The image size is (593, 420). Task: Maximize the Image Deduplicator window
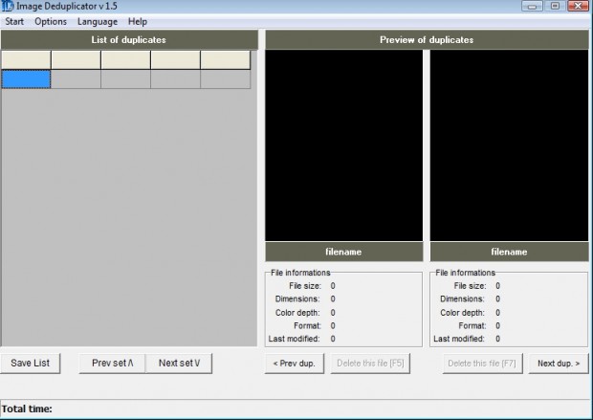click(x=555, y=6)
